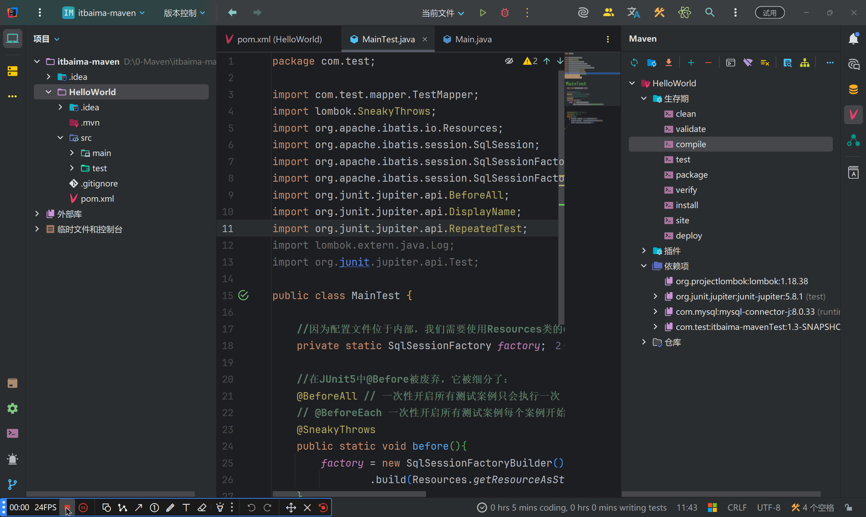Switch to the Main.java tab

point(473,39)
